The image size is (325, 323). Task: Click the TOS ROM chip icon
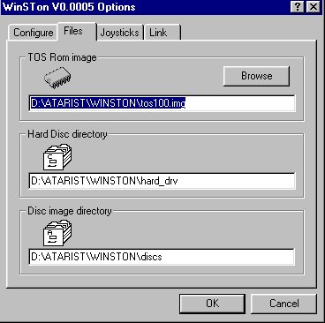click(x=57, y=78)
